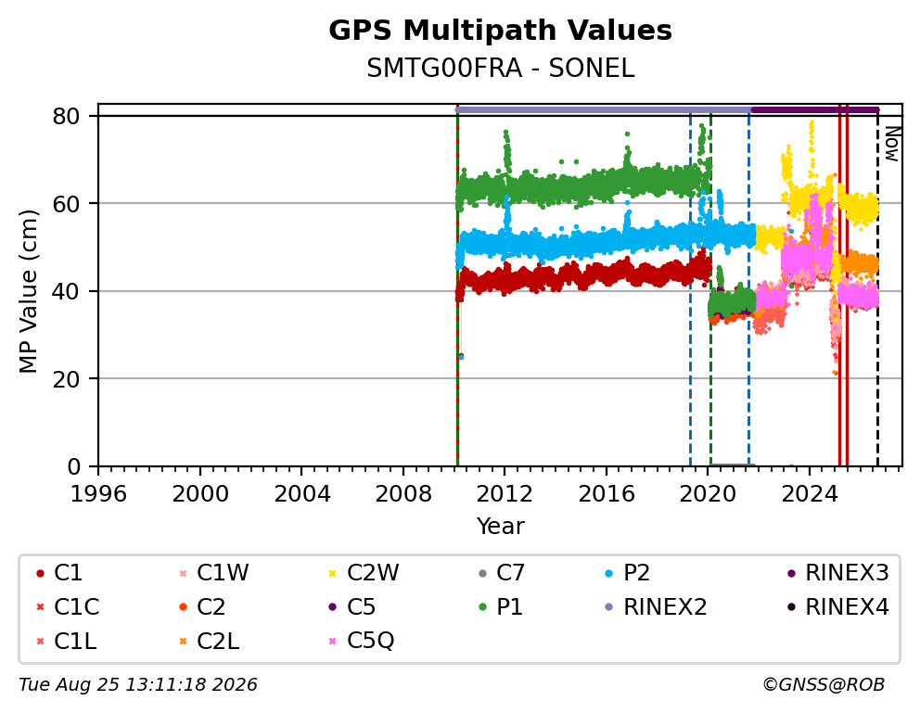
Task: Click the ©GNSS@ROB credit text
Action: pyautogui.click(x=824, y=684)
